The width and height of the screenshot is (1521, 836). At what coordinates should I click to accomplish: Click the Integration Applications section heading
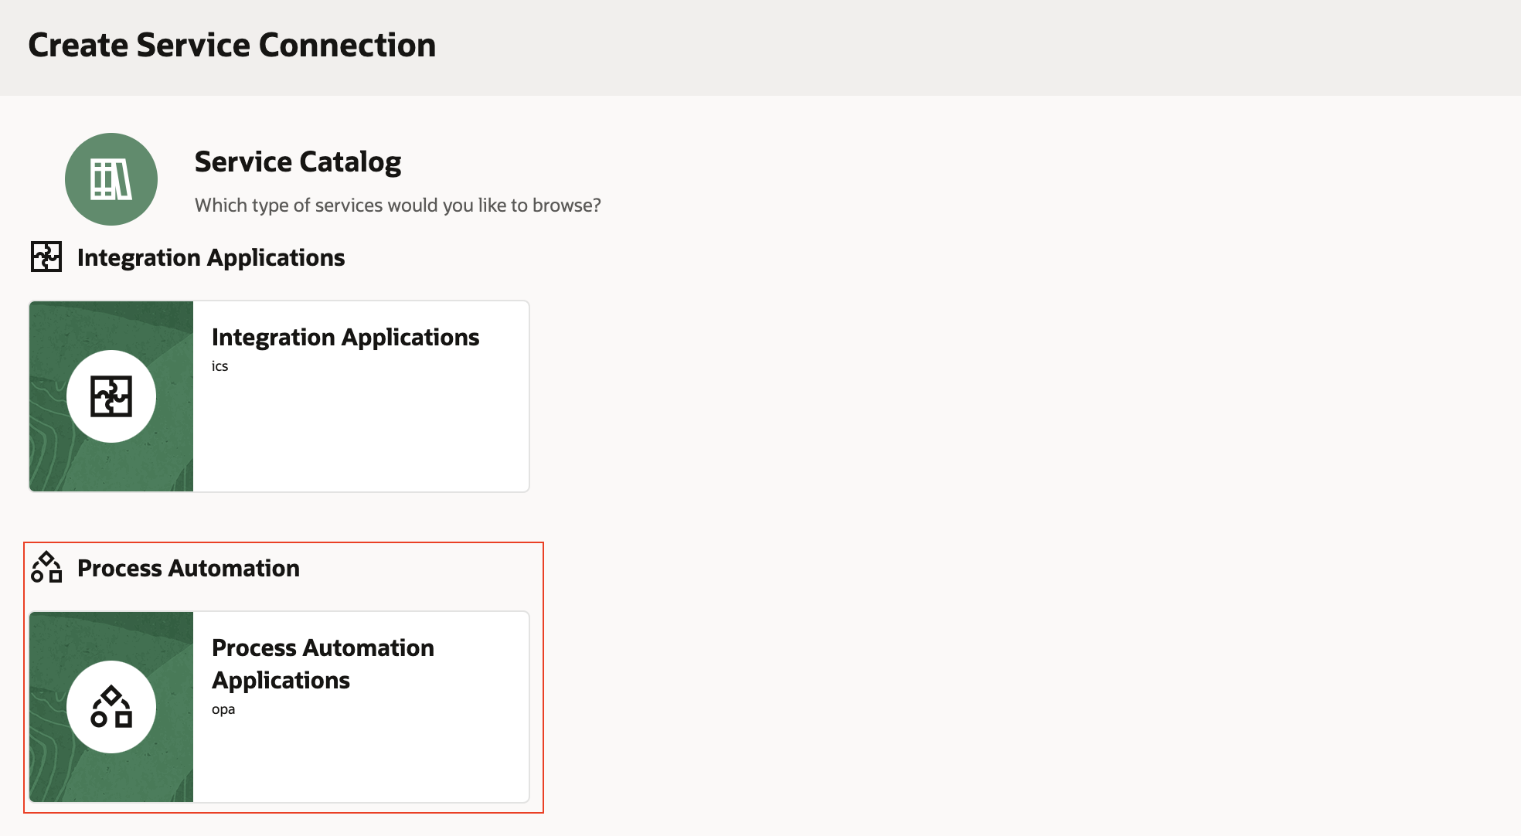click(x=210, y=257)
